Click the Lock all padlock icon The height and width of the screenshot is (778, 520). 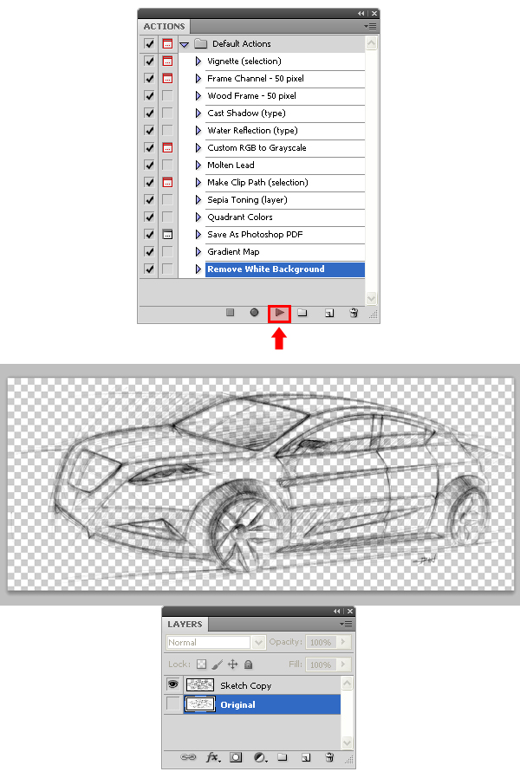point(249,664)
